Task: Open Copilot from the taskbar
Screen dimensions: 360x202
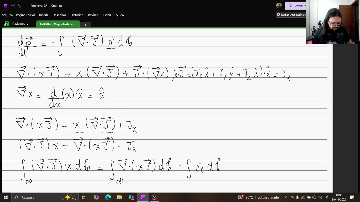Action: (96, 197)
